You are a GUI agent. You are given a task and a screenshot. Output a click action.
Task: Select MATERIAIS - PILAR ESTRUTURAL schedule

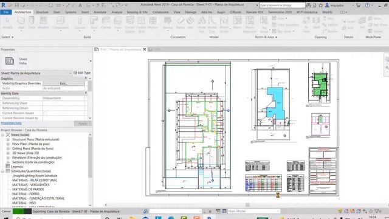tap(35, 180)
